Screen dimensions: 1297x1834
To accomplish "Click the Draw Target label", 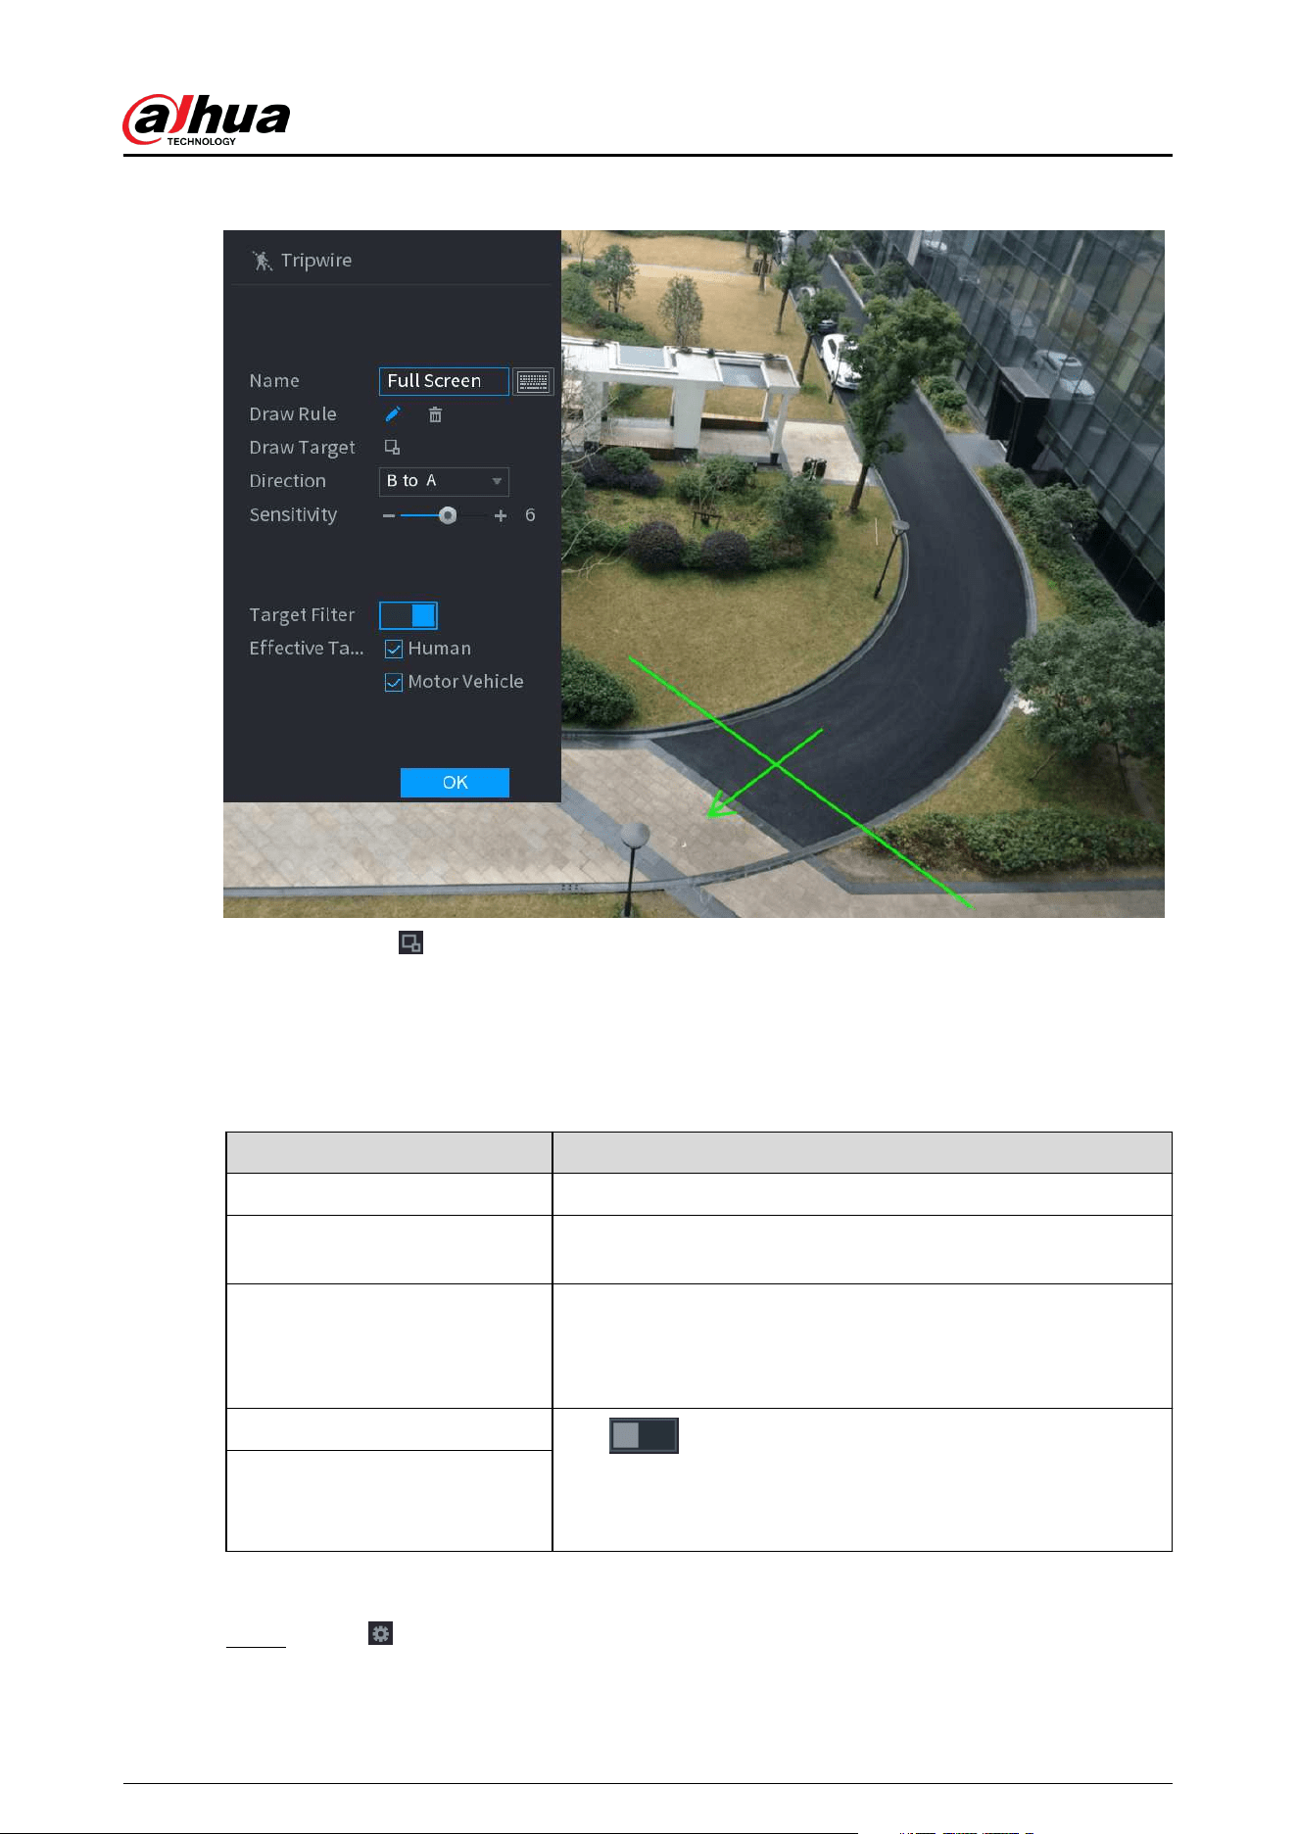I will click(x=302, y=448).
